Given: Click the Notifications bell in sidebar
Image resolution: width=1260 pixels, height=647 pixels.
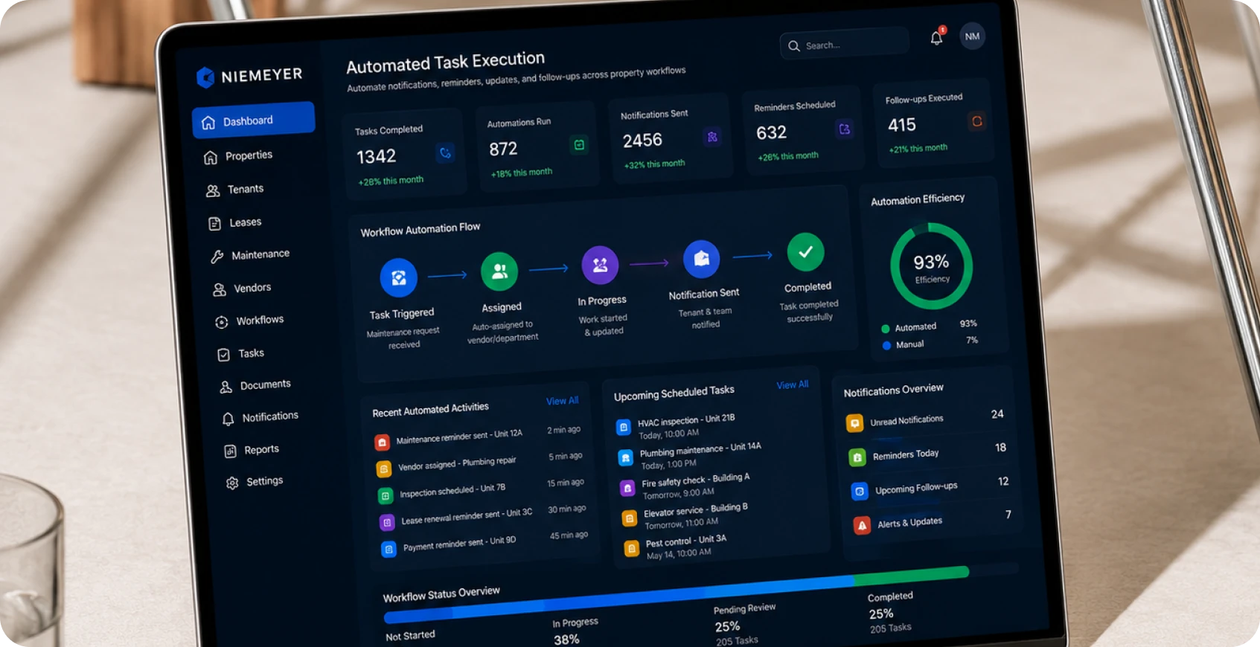Looking at the screenshot, I should point(228,419).
